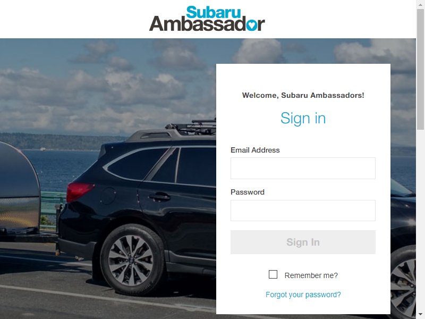
Task: Click the black car's rear wheel
Action: [132, 259]
